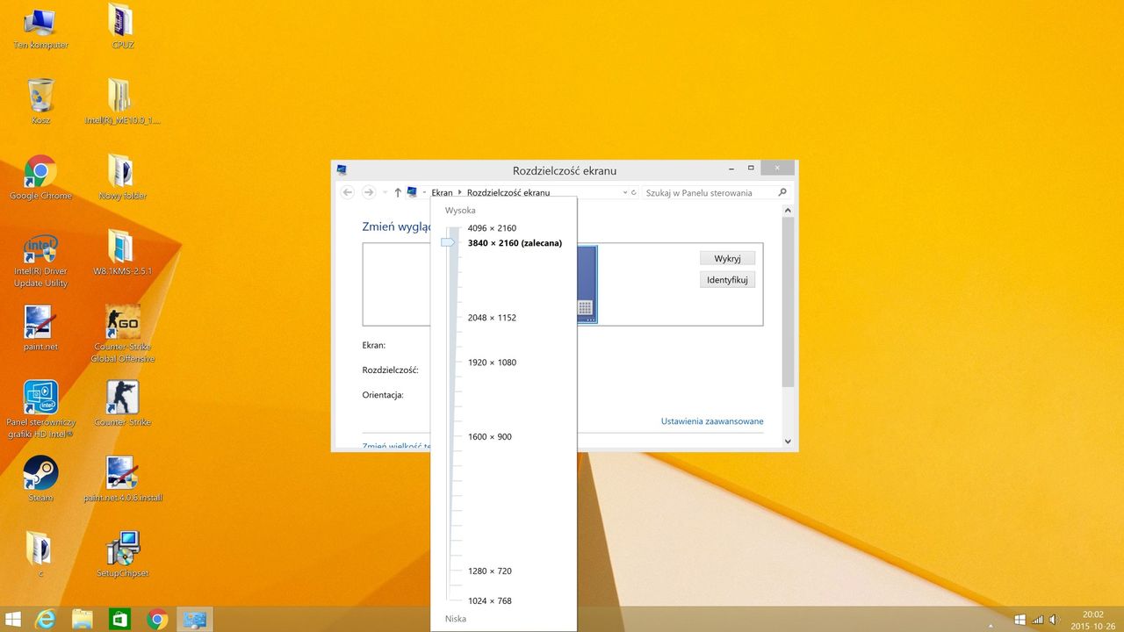The image size is (1124, 632).
Task: Launch the Steam desktop shortcut
Action: point(40,480)
